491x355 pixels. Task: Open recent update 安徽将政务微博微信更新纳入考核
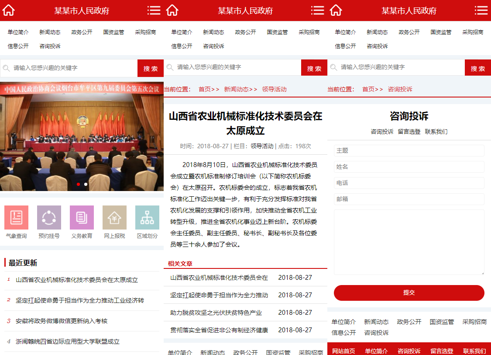tap(62, 321)
